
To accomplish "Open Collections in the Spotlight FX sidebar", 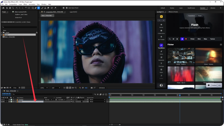I will [x=161, y=32].
